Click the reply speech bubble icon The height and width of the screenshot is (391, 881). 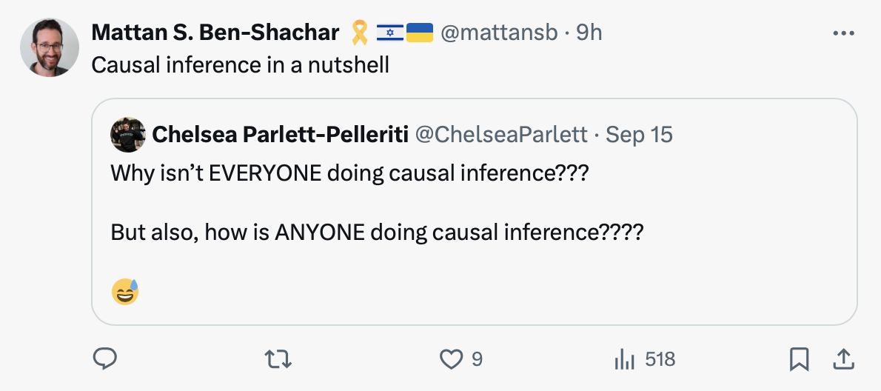click(105, 360)
